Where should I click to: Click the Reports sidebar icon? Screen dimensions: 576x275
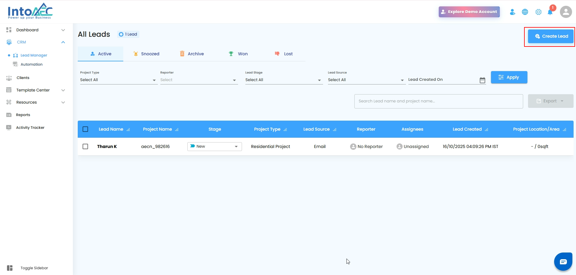tap(9, 115)
